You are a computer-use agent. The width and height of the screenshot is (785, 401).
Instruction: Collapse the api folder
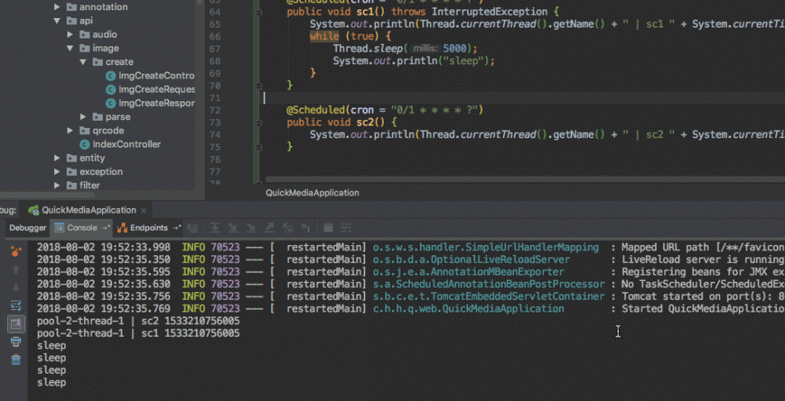[x=57, y=20]
